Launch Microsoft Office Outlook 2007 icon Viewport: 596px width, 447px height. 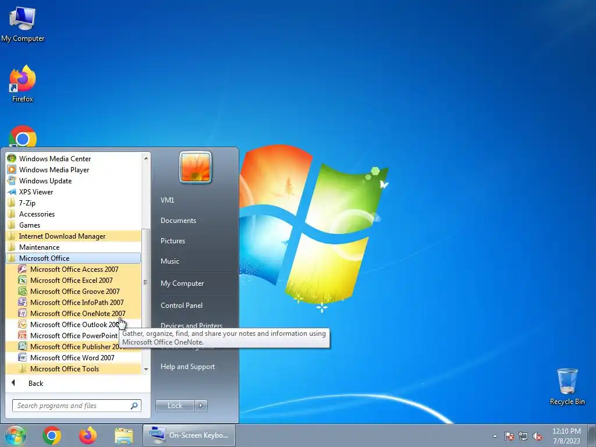coord(23,324)
